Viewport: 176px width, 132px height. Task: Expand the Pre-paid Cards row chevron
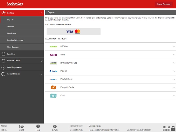pos(174,87)
